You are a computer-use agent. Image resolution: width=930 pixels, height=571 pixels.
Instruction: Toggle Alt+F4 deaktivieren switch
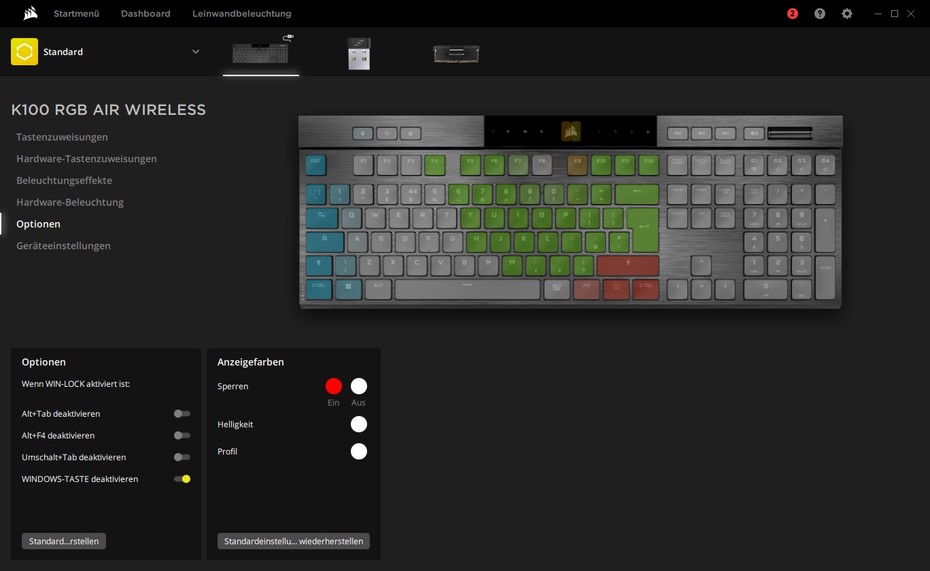pyautogui.click(x=182, y=435)
